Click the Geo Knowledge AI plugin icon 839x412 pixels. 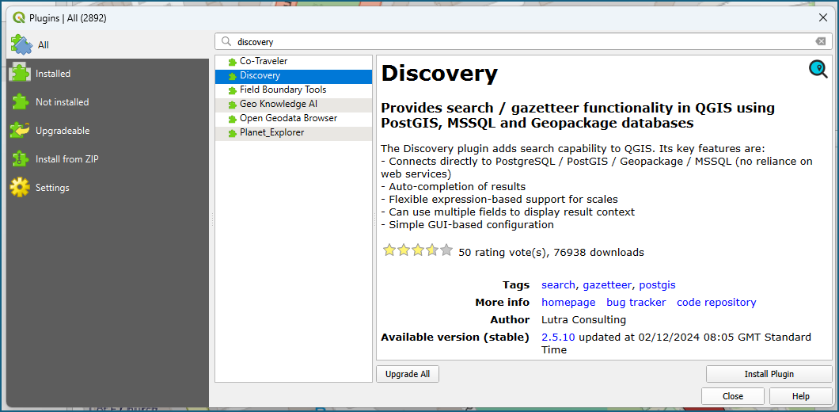click(232, 105)
